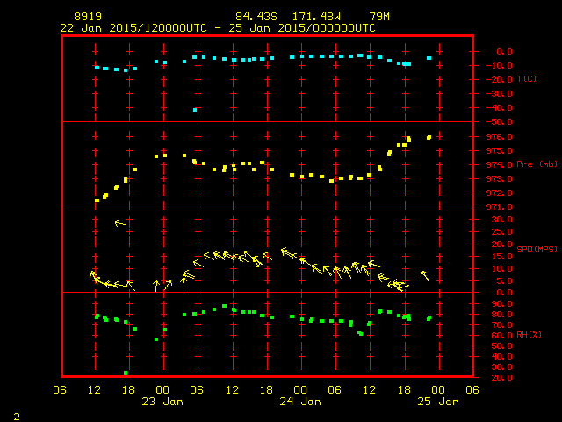This screenshot has height=422, width=562.
Task: Click the 90.0 humidity tick label
Action: pos(501,304)
